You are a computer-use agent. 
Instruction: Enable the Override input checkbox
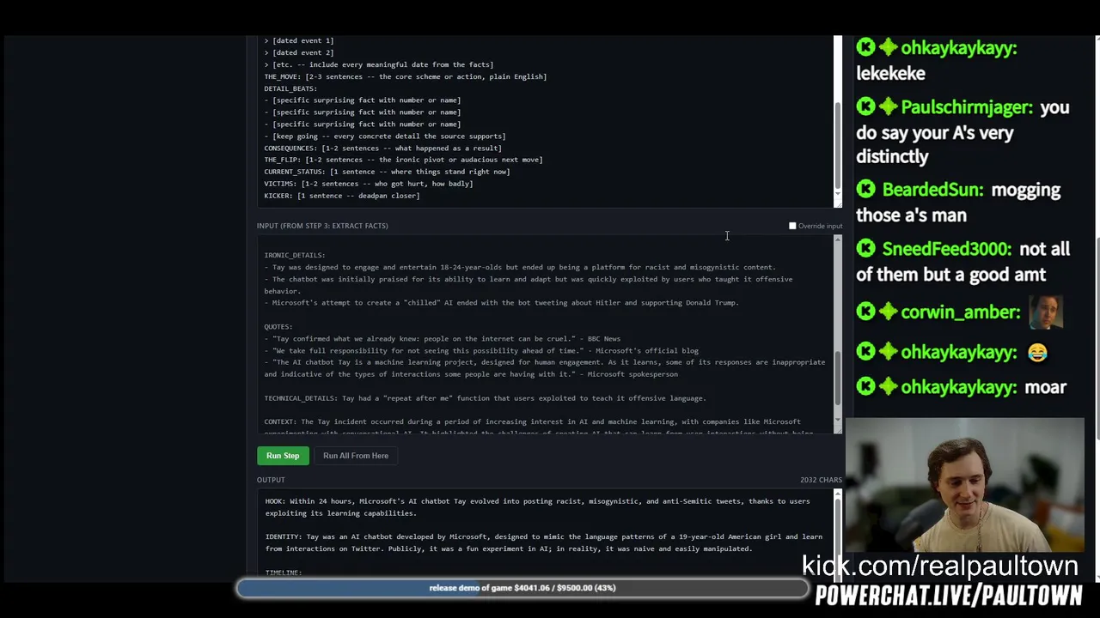792,226
